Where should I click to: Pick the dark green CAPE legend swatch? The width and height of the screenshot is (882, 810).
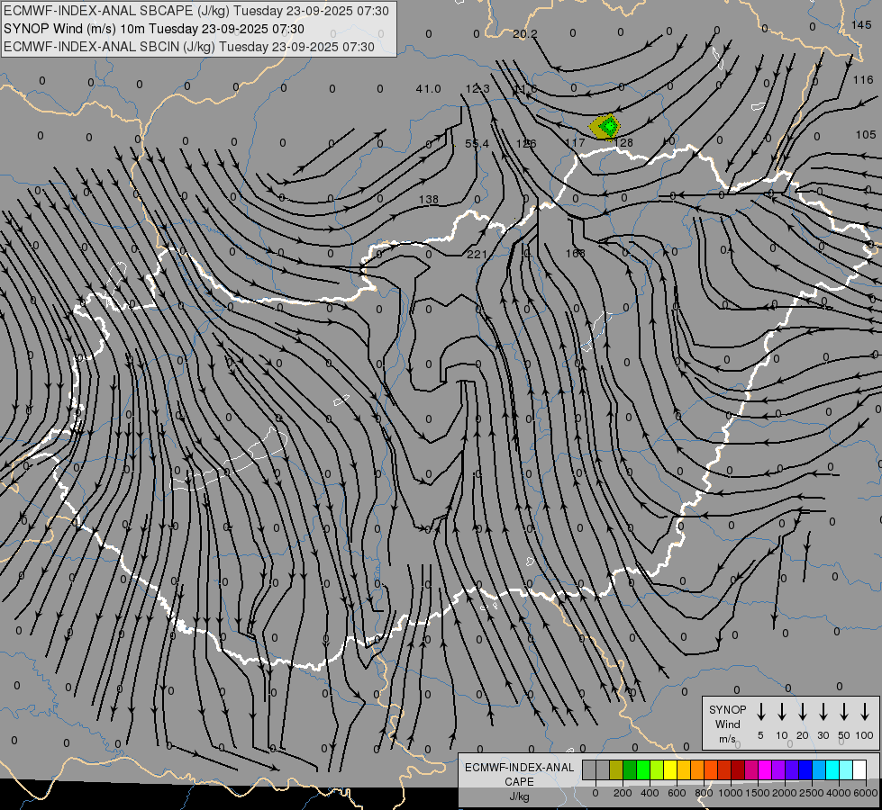point(630,770)
